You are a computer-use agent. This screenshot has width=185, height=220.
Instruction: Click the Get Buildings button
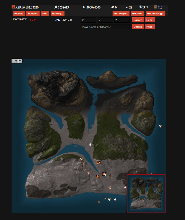(x=155, y=13)
